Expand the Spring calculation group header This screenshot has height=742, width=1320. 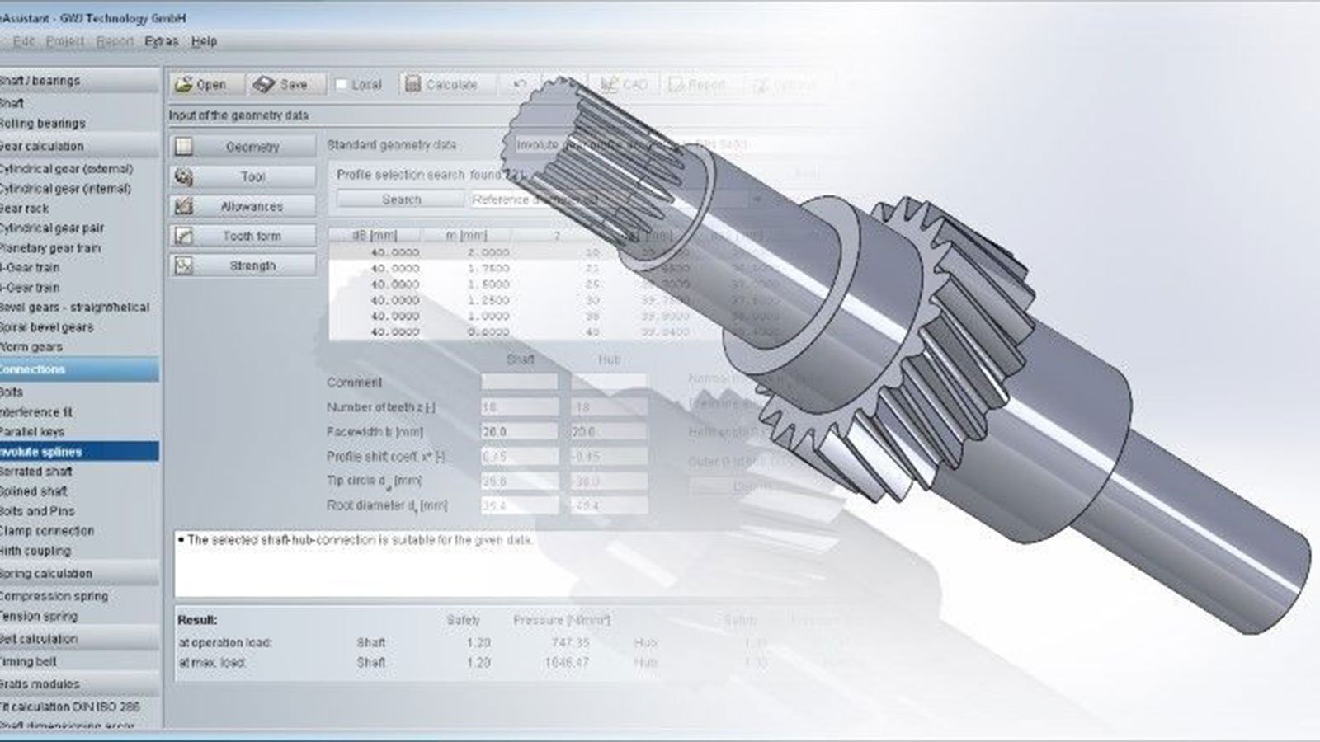pos(79,573)
